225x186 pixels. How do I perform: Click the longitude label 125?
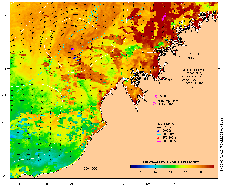coord(174,184)
